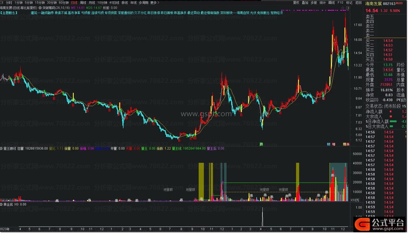
Task: Expand the 量王腰线 indicator dropdown arrow
Action: [2, 148]
